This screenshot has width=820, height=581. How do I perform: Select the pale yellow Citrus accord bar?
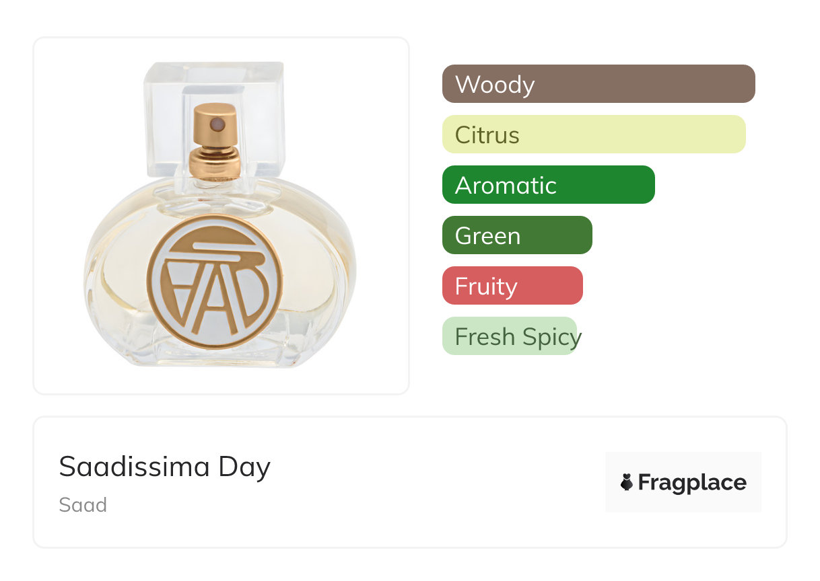(x=593, y=134)
